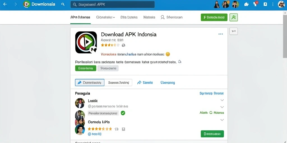Open the blue 'Sgrlantg Bnorar' link
The image size is (287, 143).
point(212,93)
